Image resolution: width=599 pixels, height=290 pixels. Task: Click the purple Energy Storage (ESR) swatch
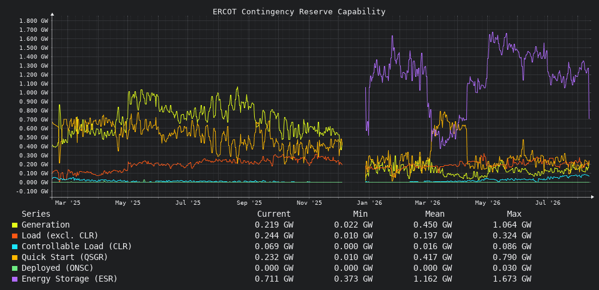[14, 279]
